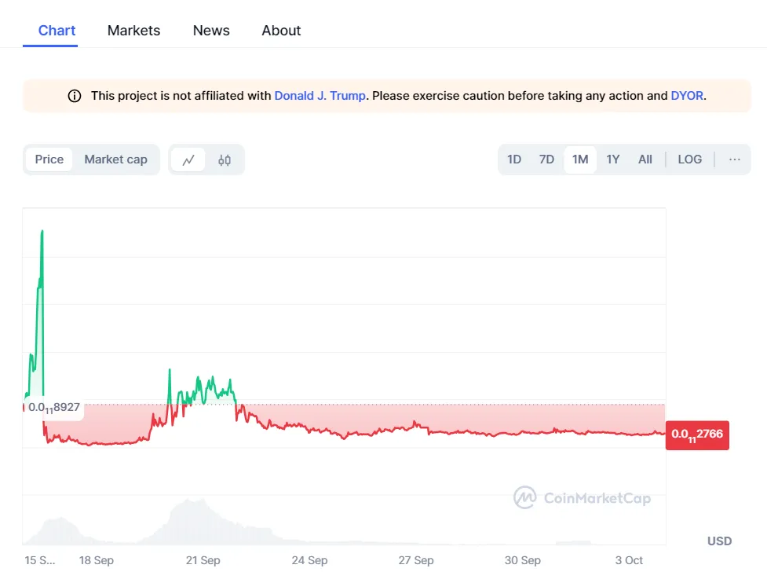Screen dimensions: 767x583
Task: Select the 1M time range
Action: [580, 159]
